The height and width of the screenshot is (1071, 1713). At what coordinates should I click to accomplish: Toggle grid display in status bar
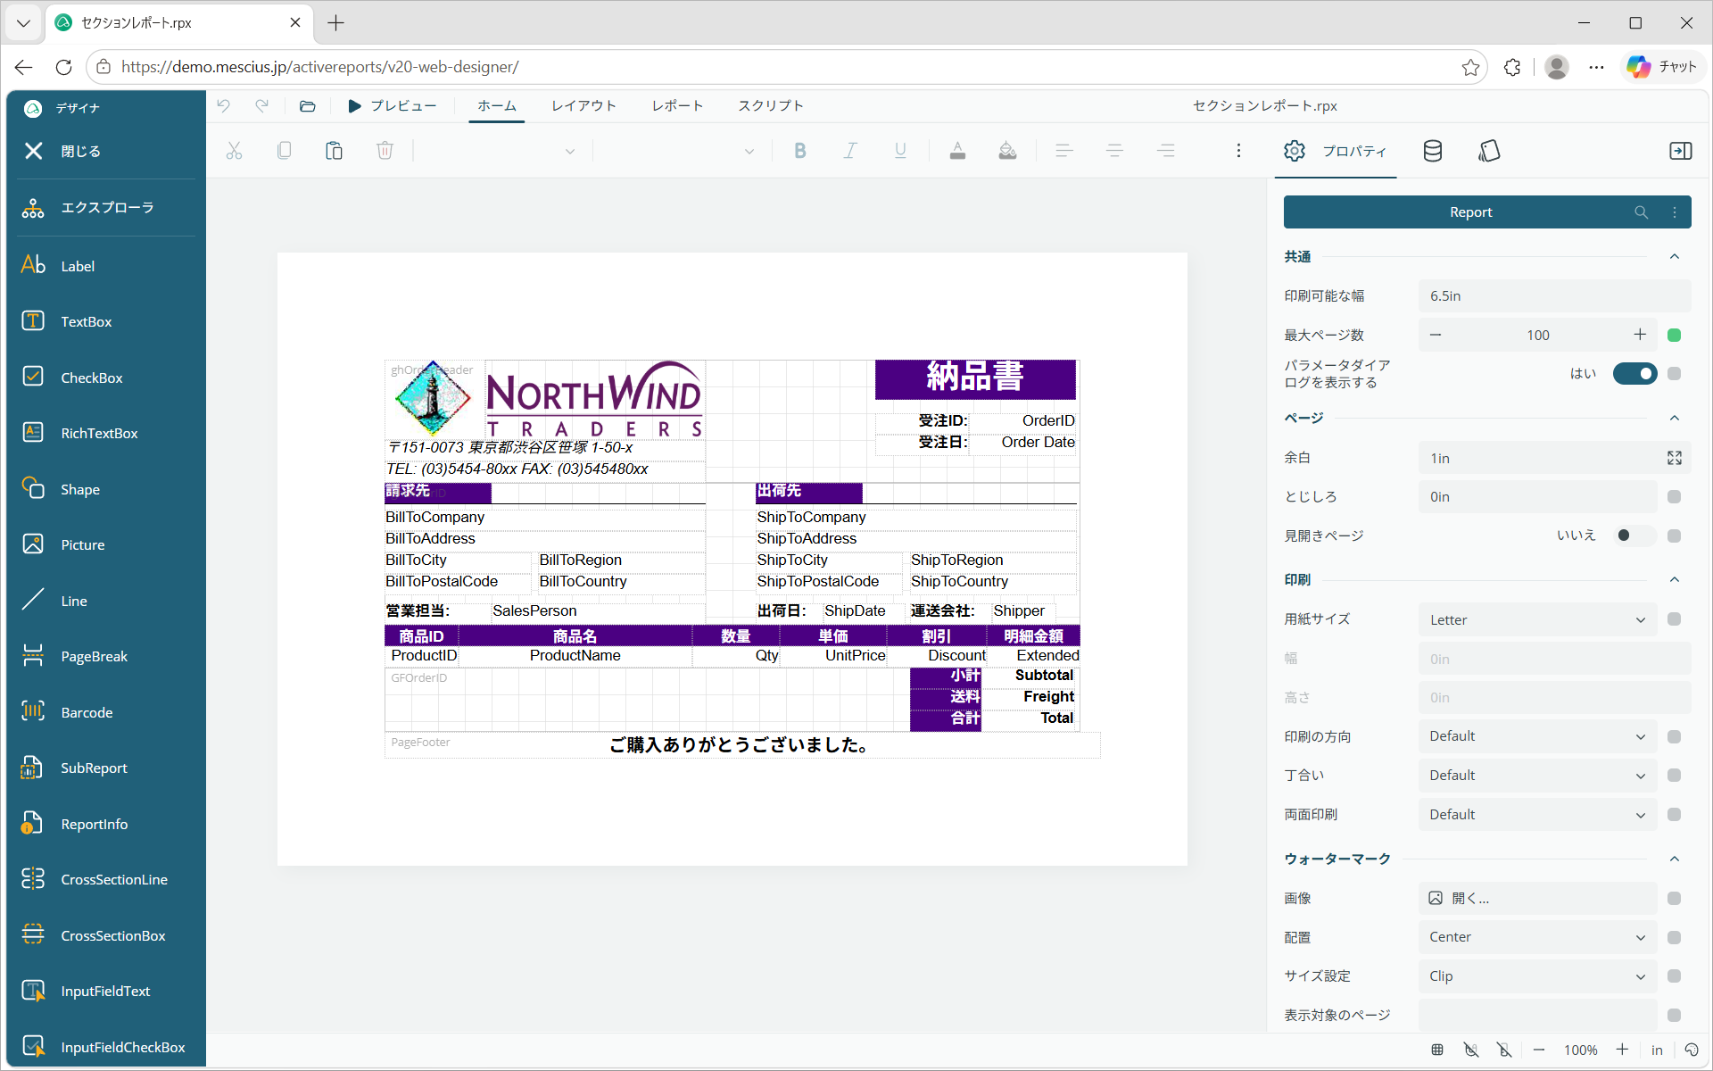1437,1050
